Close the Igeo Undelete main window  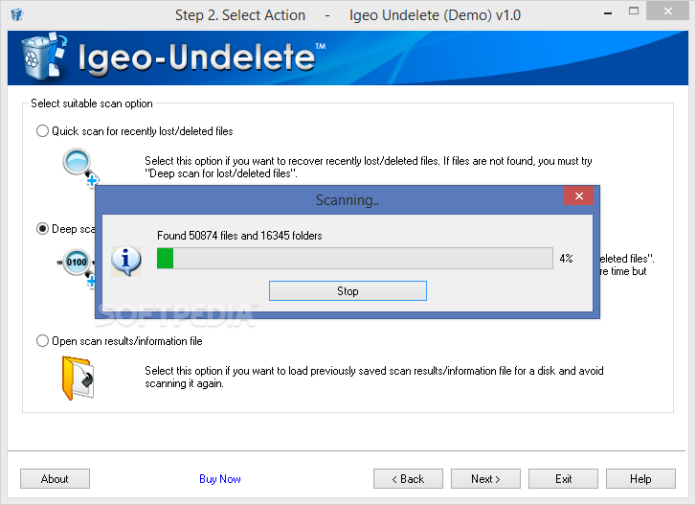click(668, 11)
